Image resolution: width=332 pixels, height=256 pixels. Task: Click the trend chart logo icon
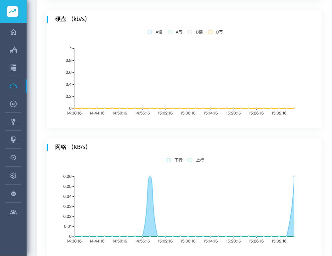click(x=12, y=11)
